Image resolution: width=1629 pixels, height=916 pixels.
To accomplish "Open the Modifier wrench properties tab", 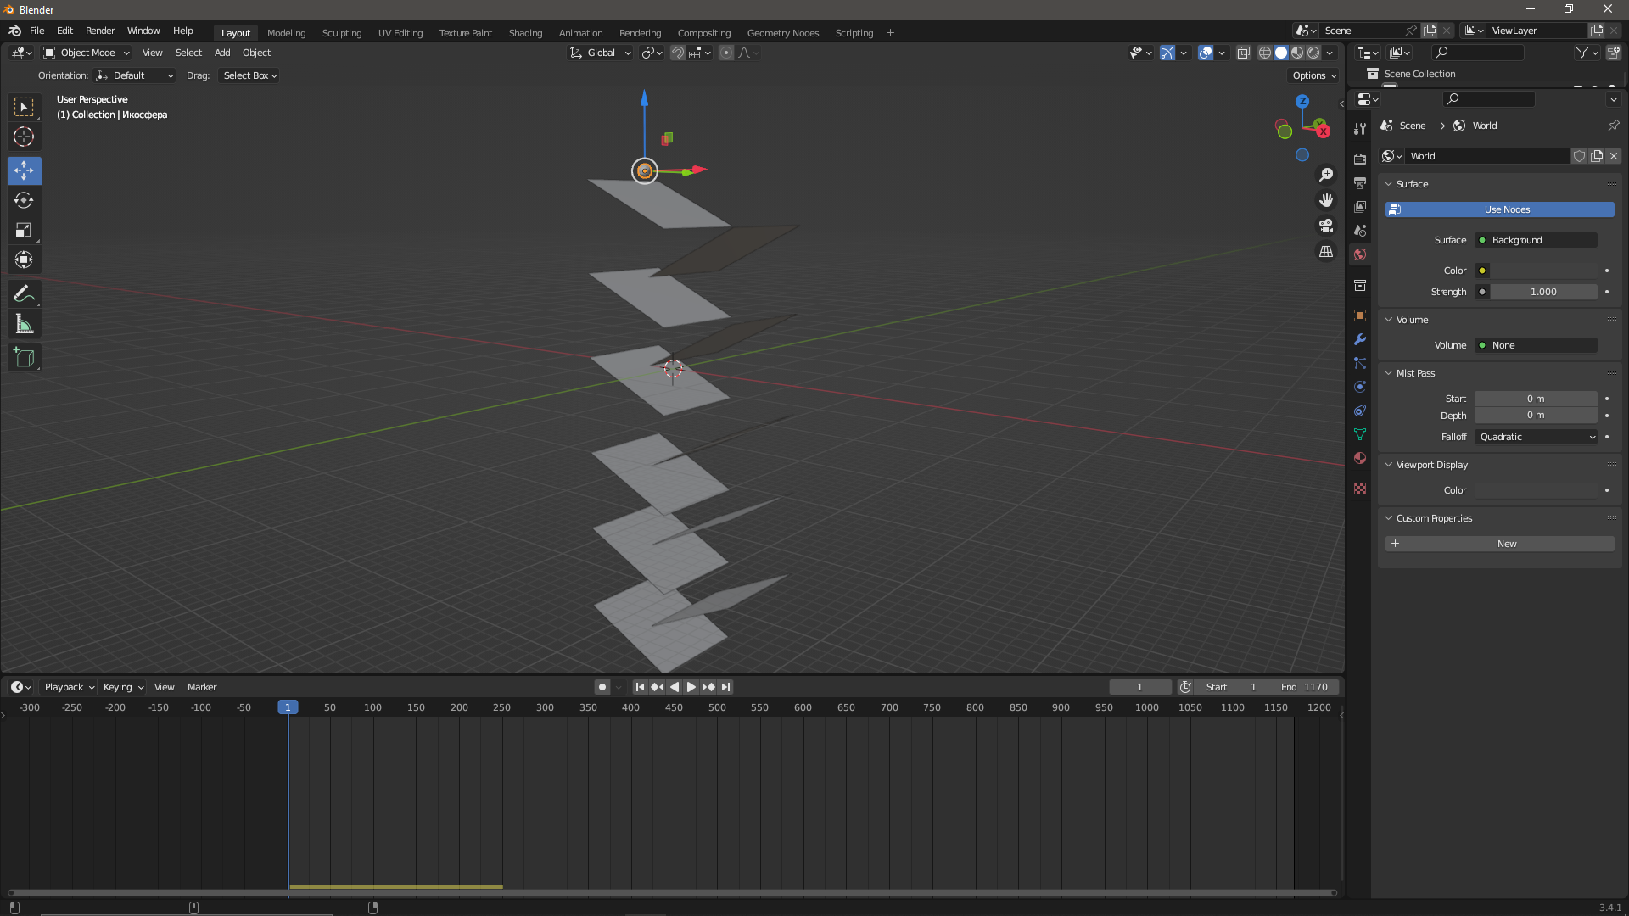I will [x=1360, y=339].
